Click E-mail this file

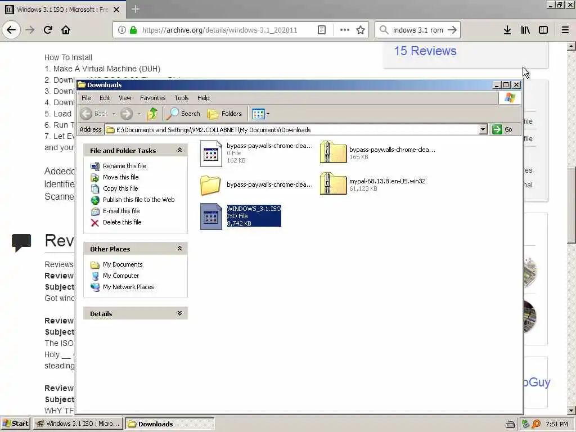(x=121, y=211)
